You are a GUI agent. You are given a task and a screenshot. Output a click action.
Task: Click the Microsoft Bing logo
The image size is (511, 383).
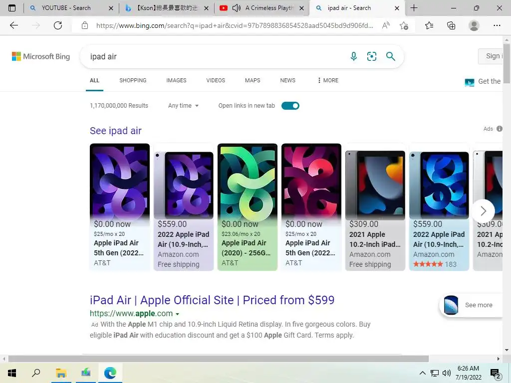[x=41, y=56]
